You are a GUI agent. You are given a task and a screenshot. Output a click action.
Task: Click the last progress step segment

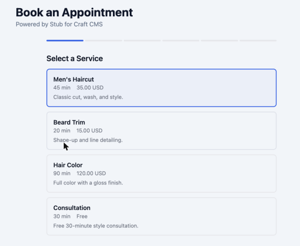258,40
